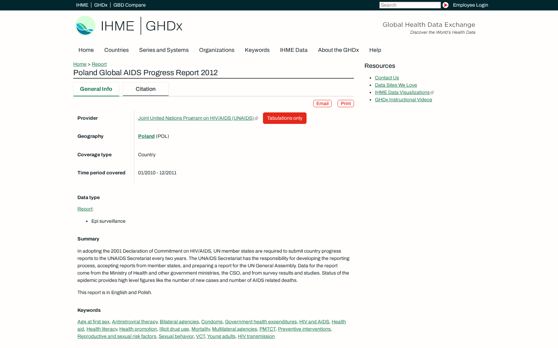Open Employee Login

(470, 5)
